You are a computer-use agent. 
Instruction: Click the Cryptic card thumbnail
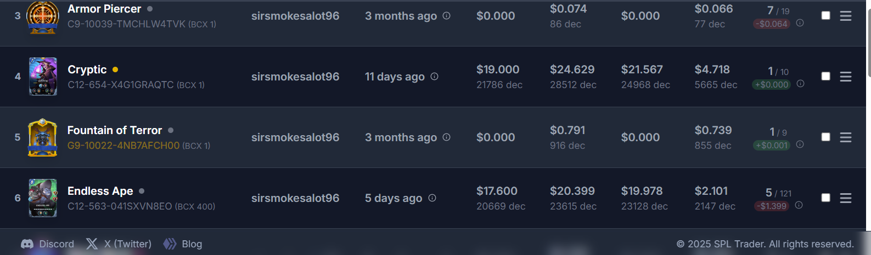tap(43, 77)
